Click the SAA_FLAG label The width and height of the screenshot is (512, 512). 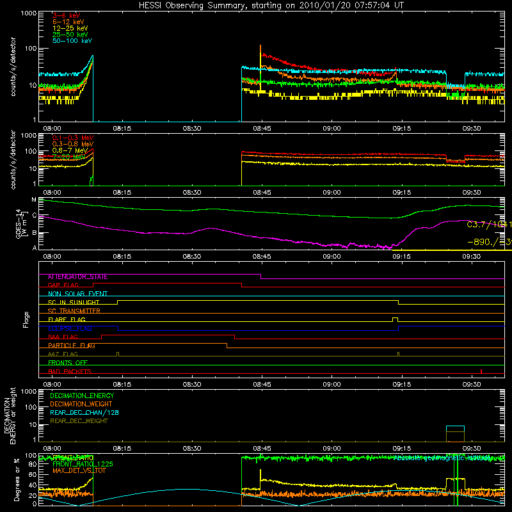click(63, 337)
